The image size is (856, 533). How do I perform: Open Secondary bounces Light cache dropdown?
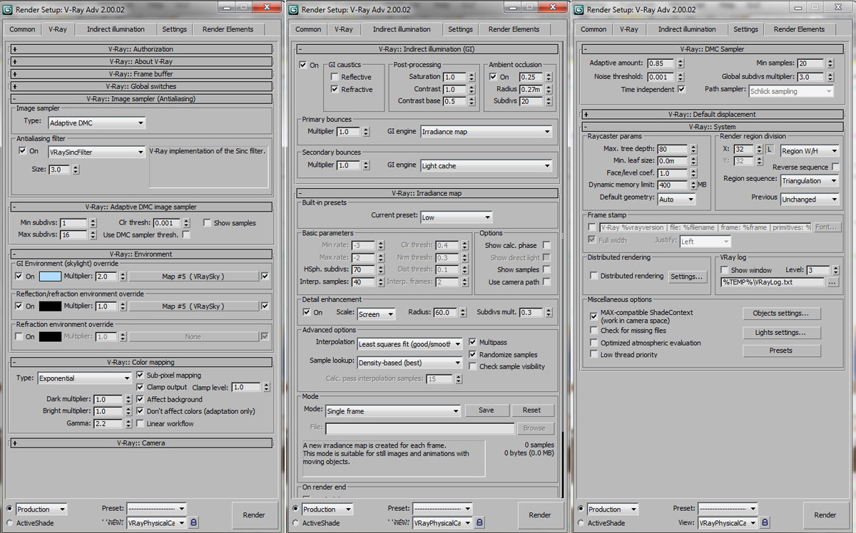(x=486, y=166)
